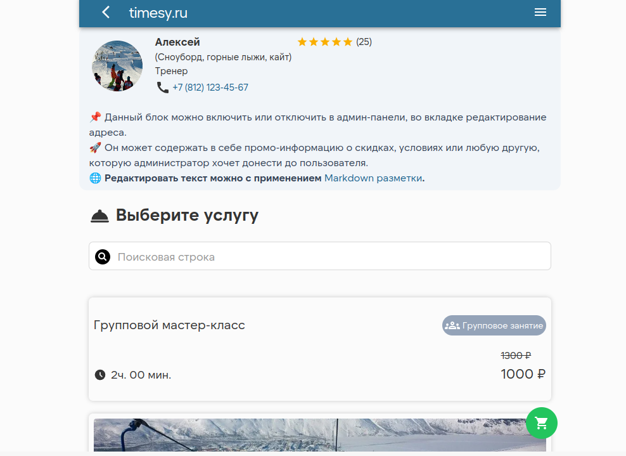Call the number +7 (812) 123-45-67
The width and height of the screenshot is (626, 456).
210,88
